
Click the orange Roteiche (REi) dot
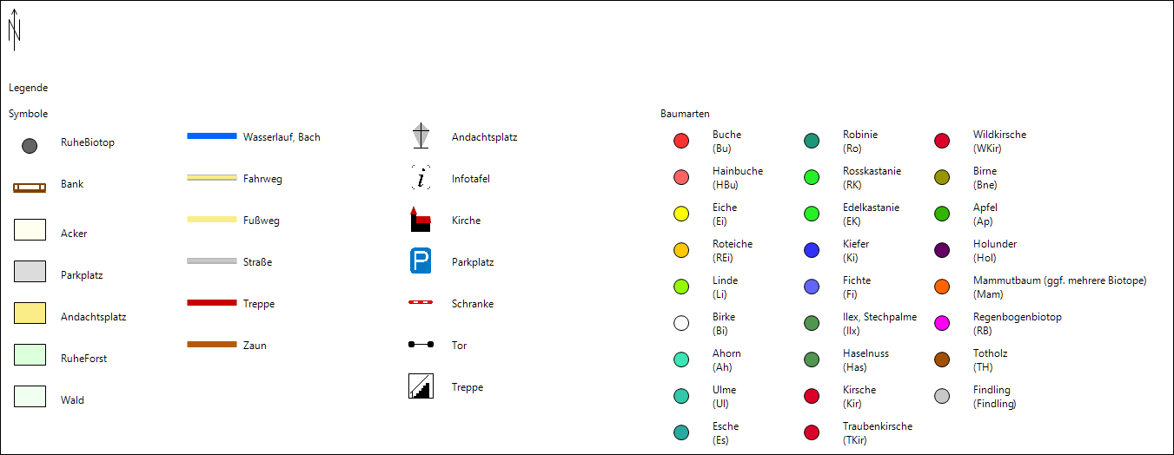pyautogui.click(x=681, y=250)
